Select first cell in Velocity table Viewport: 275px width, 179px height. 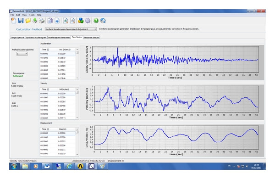point(49,94)
